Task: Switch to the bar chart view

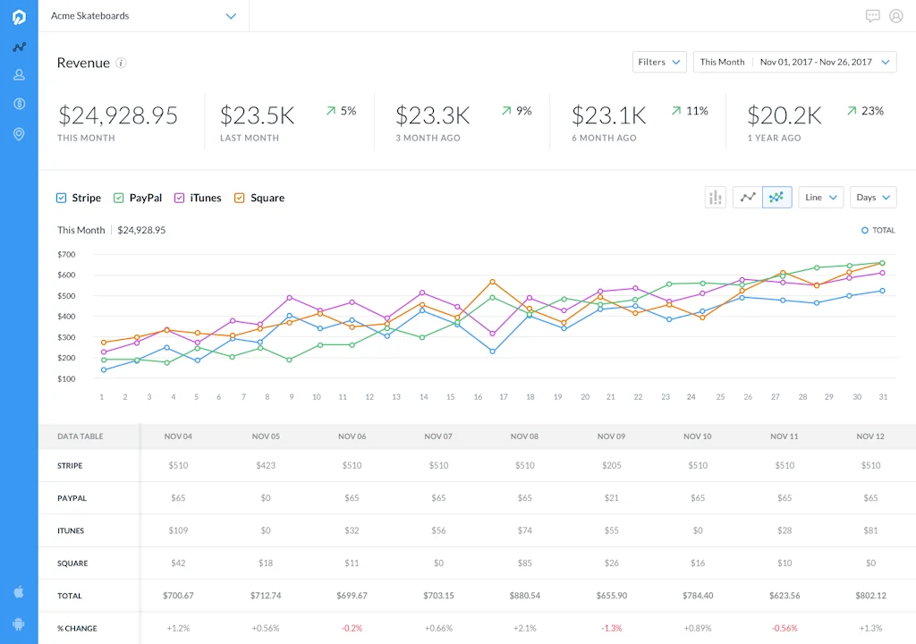Action: [x=716, y=198]
